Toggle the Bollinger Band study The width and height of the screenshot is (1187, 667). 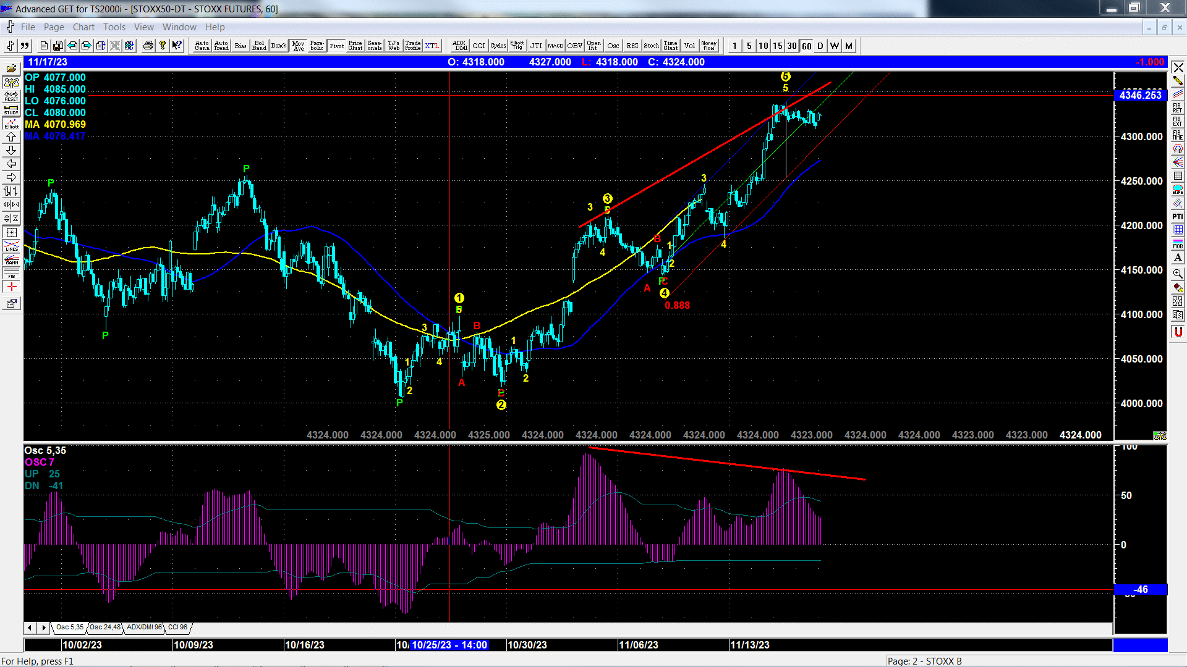260,46
